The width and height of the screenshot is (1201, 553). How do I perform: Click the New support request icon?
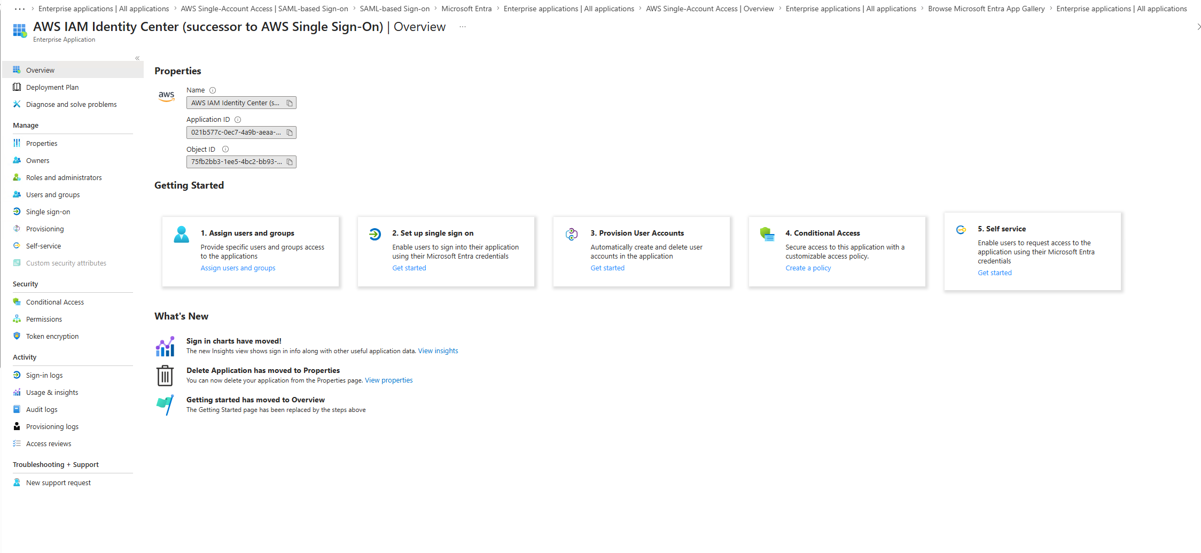tap(17, 482)
